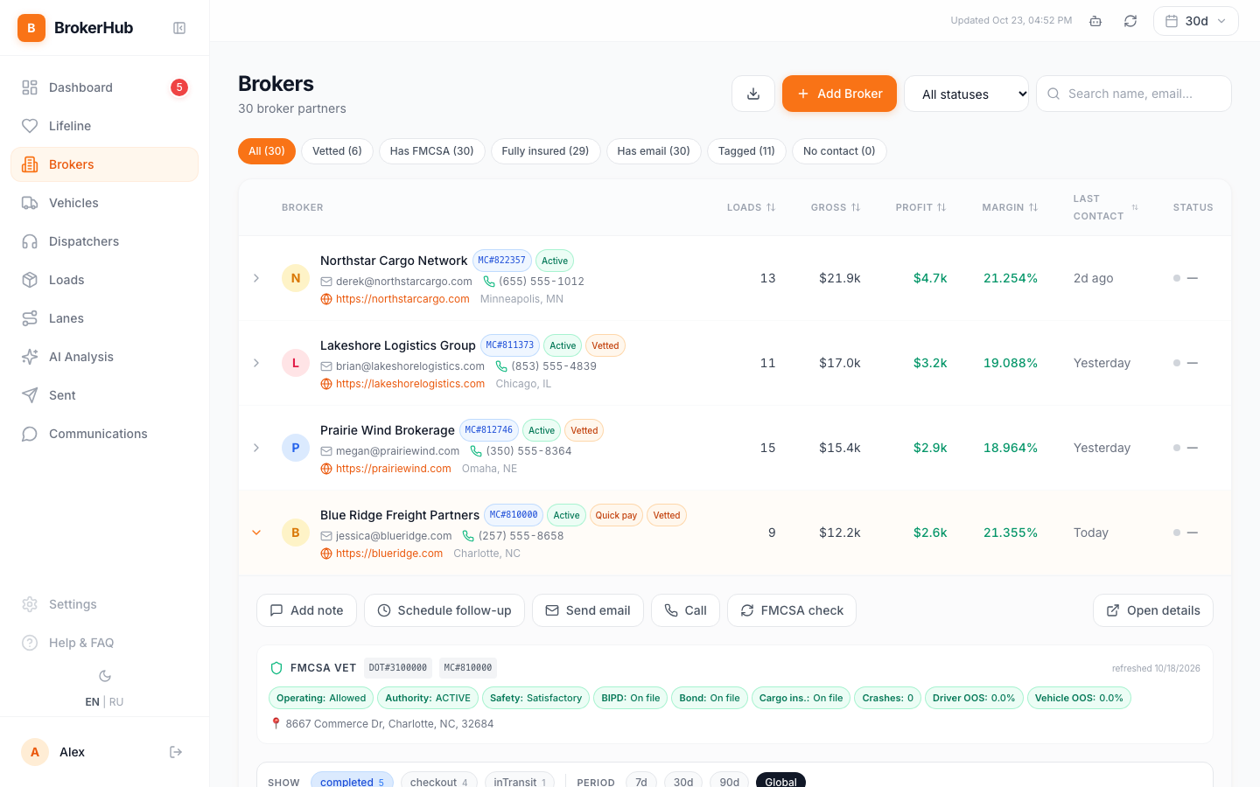Open Lanes section

pyautogui.click(x=104, y=318)
